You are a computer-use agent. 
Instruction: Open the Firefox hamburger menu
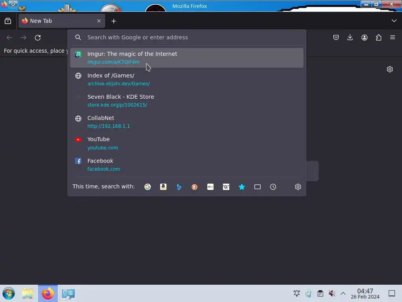(x=393, y=37)
